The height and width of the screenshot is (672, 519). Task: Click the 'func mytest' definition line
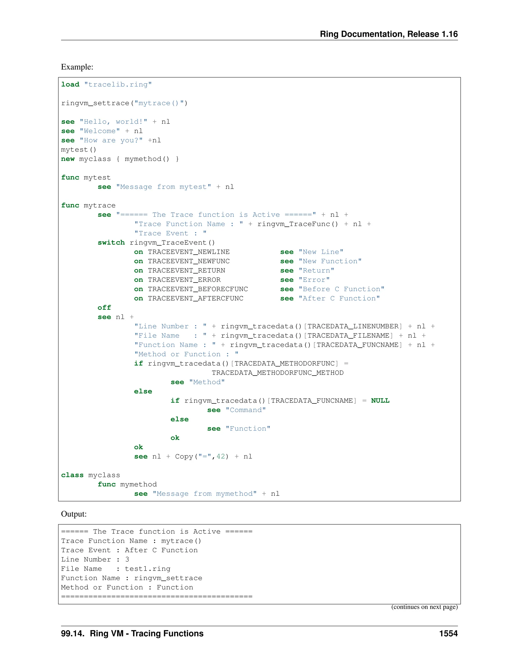coord(86,178)
